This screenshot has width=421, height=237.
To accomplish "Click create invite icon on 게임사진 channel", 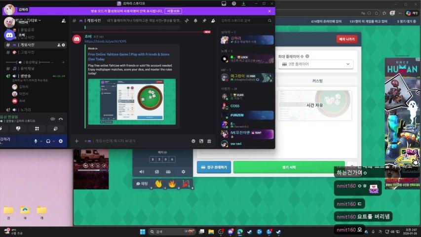I will coord(59,45).
